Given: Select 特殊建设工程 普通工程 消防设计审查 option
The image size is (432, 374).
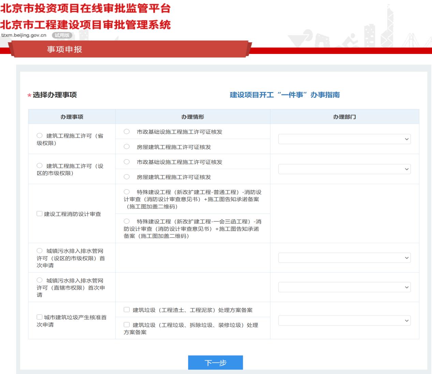Looking at the screenshot, I should coord(126,192).
